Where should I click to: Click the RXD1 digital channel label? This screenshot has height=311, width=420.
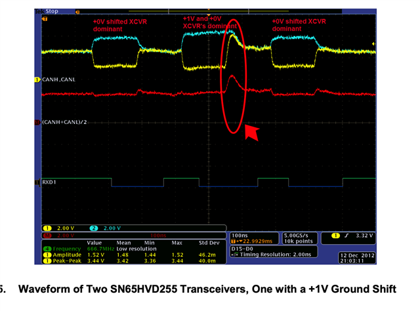(49, 182)
